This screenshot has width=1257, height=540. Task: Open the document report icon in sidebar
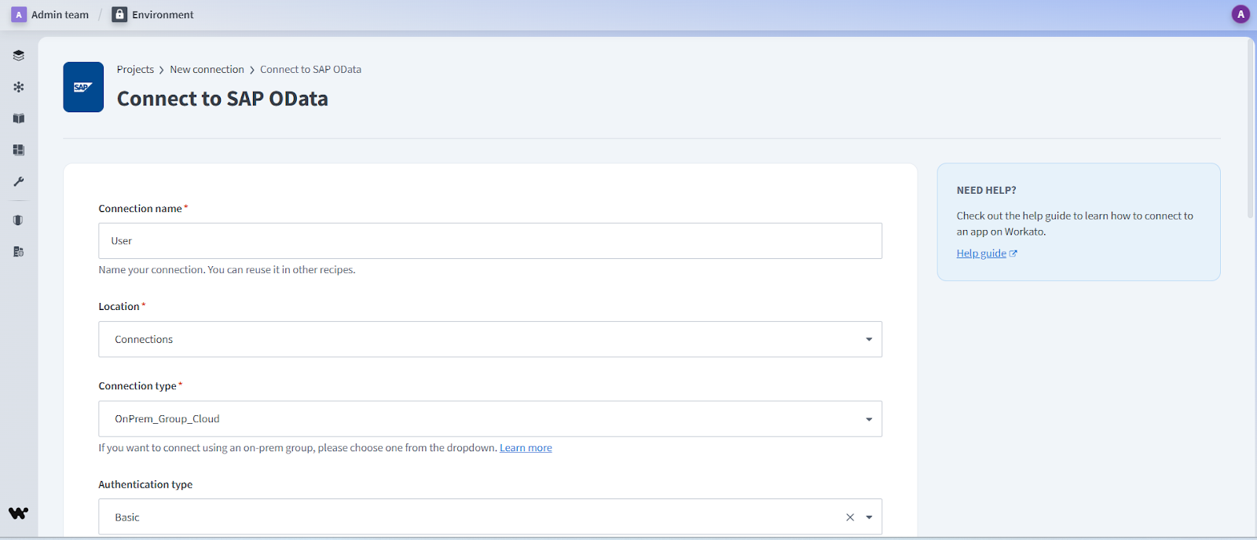tap(19, 252)
